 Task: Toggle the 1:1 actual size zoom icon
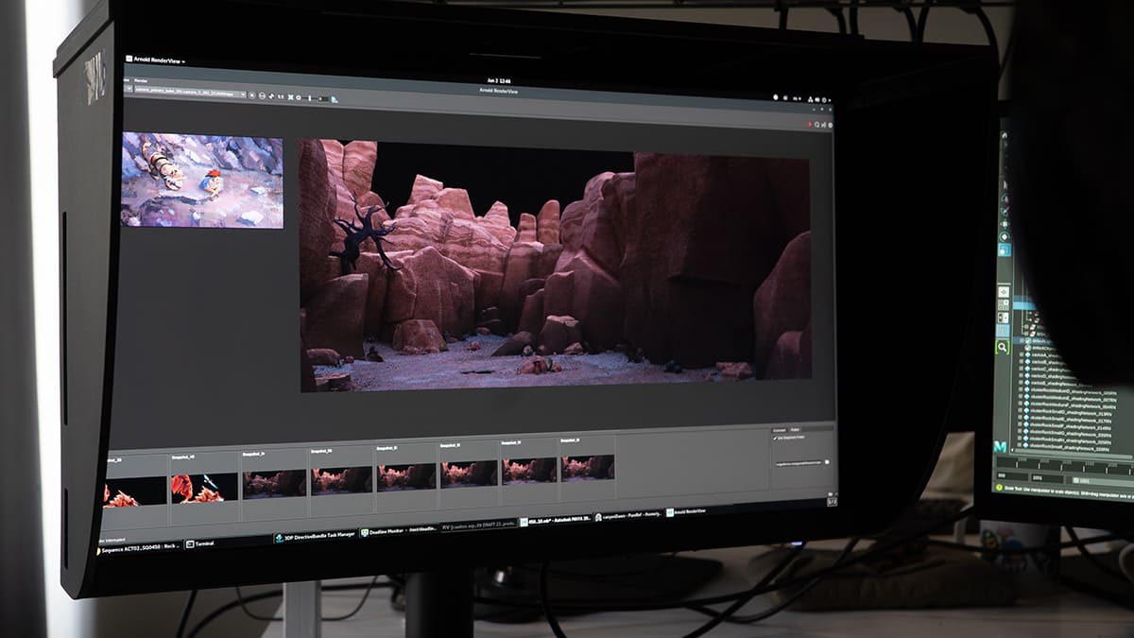[281, 96]
